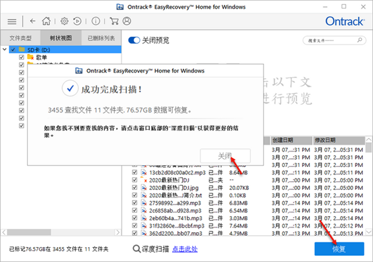Click the 2020最新热门DJ.jpg file icon
Image resolution: width=373 pixels, height=262 pixels.
pyautogui.click(x=144, y=187)
